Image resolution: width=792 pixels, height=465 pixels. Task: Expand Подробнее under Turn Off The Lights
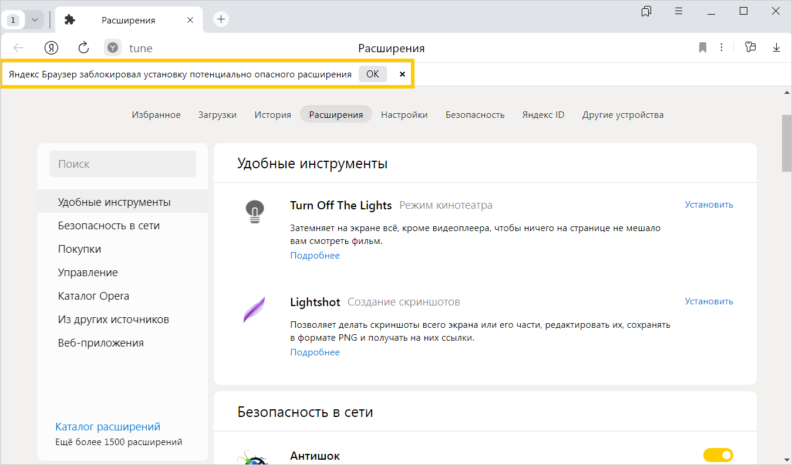(x=315, y=256)
